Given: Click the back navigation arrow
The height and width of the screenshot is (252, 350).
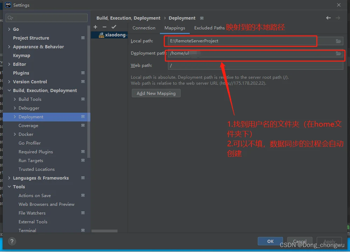Looking at the screenshot, I should pos(328,18).
